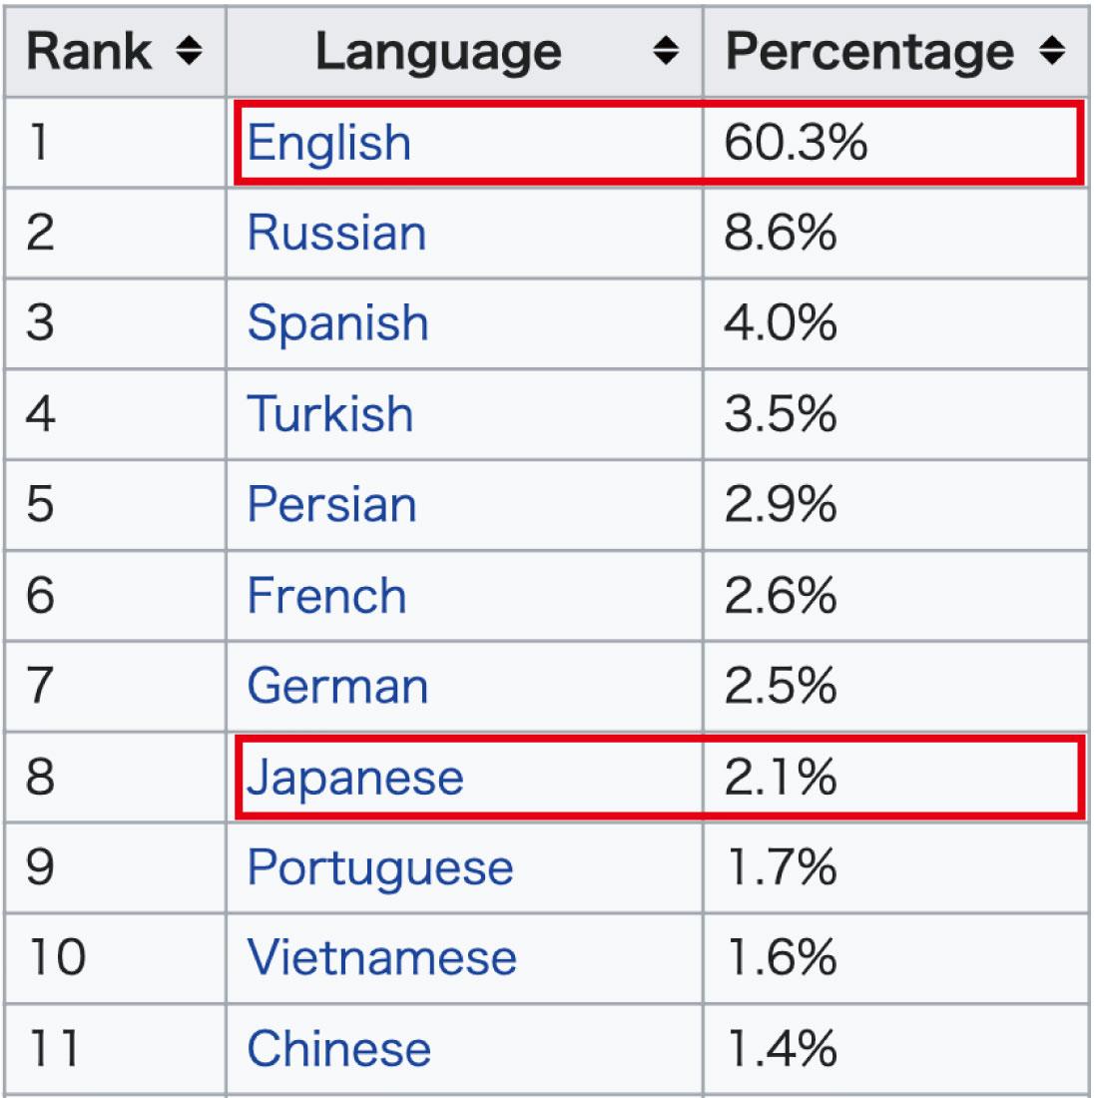Click the 8.6% percentage value
Viewport: 1098px width, 1098px height.
click(x=780, y=233)
